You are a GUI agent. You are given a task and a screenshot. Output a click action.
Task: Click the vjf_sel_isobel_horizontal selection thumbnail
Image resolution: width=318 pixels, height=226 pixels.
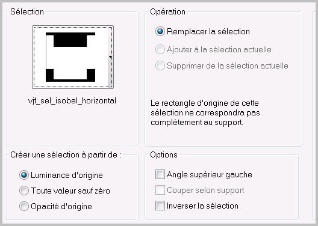click(70, 57)
